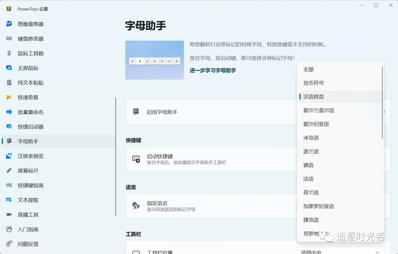Click the 进一步学习字母助手 link
This screenshot has height=254, width=398.
(x=213, y=70)
